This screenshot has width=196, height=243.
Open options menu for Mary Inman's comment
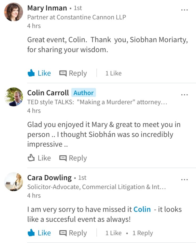[x=184, y=10]
